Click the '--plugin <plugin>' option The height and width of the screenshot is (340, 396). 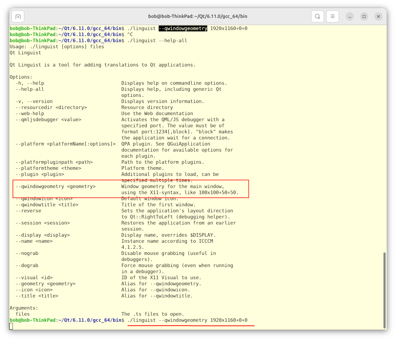click(x=40, y=174)
